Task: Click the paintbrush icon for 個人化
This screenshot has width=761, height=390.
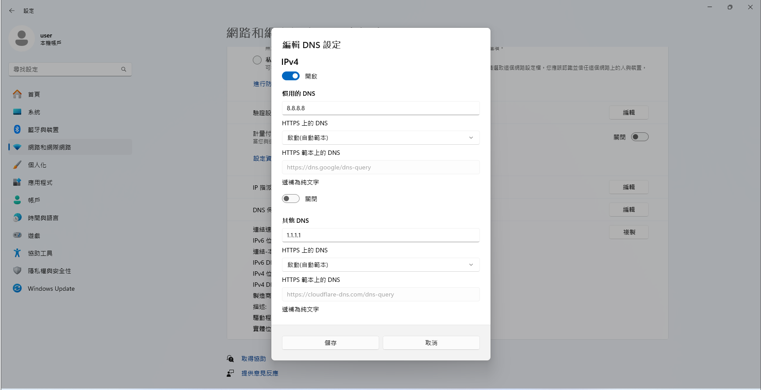Action: click(x=17, y=165)
